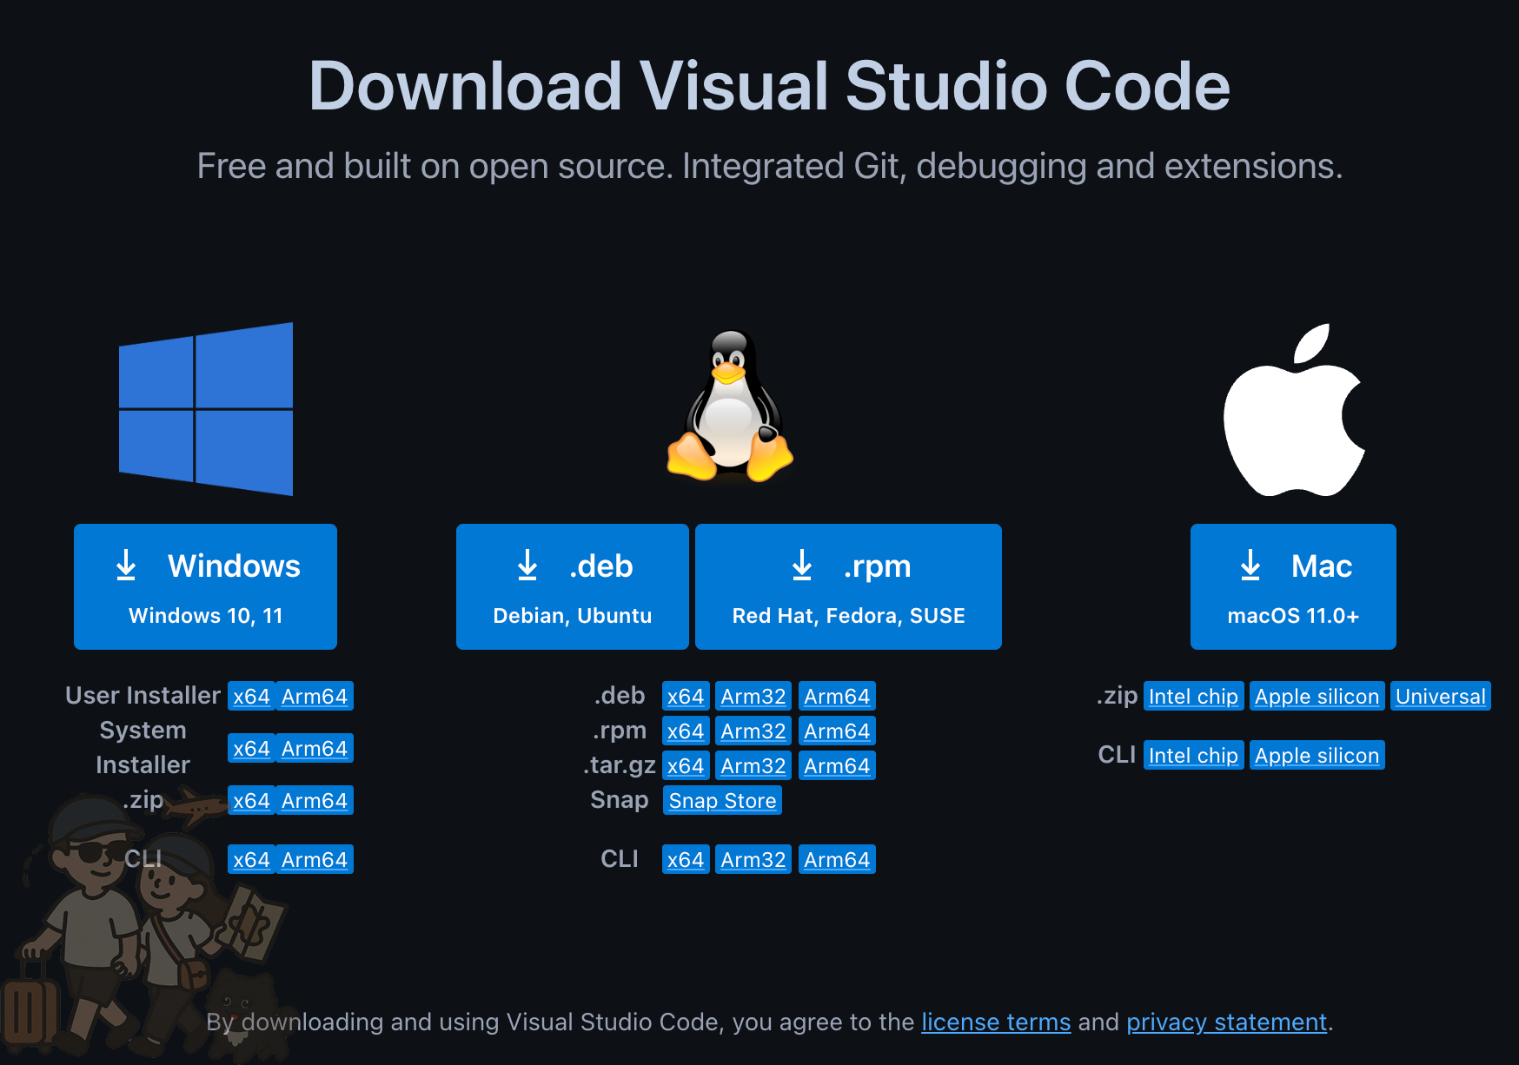Open the license terms link
The width and height of the screenshot is (1519, 1065).
click(x=996, y=1022)
